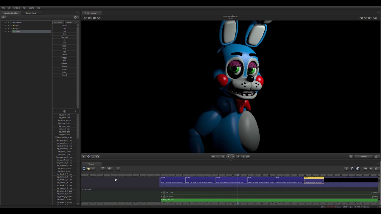
Task: Select the viewport move manipulator tool
Action: (88, 157)
